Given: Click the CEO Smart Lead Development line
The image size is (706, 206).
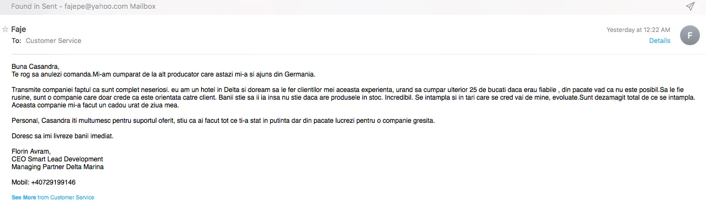Looking at the screenshot, I should pyautogui.click(x=57, y=159).
